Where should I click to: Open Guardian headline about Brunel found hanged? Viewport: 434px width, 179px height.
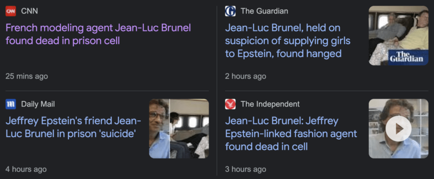[x=283, y=41]
